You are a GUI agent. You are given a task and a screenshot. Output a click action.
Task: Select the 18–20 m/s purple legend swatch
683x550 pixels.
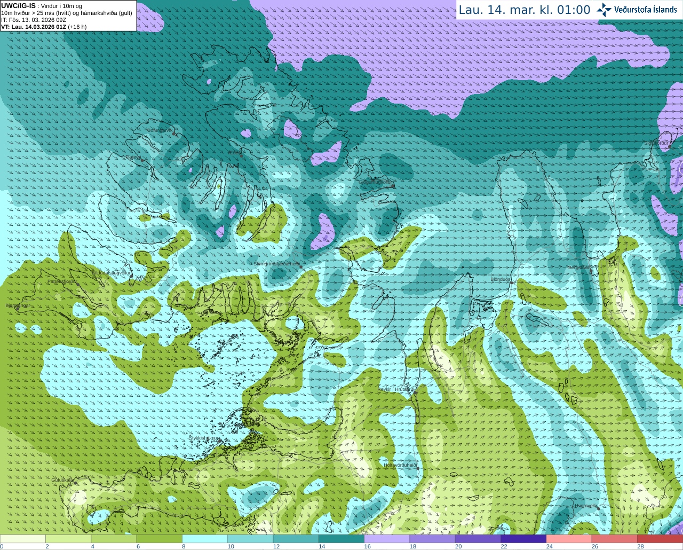(433, 539)
